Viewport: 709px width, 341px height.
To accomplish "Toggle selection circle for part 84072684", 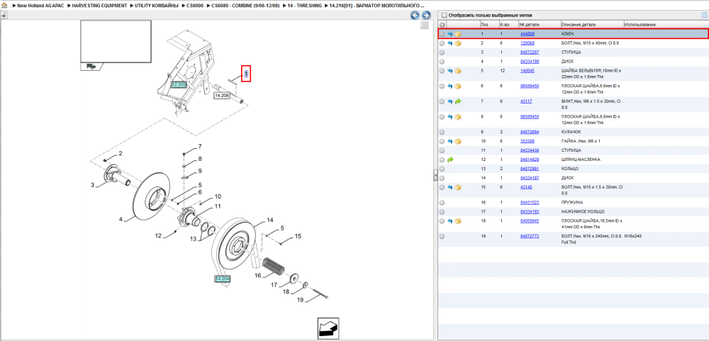I will click(442, 132).
